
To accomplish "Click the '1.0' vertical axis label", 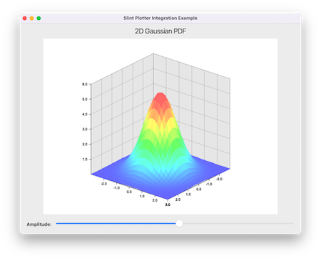I will click(x=85, y=159).
